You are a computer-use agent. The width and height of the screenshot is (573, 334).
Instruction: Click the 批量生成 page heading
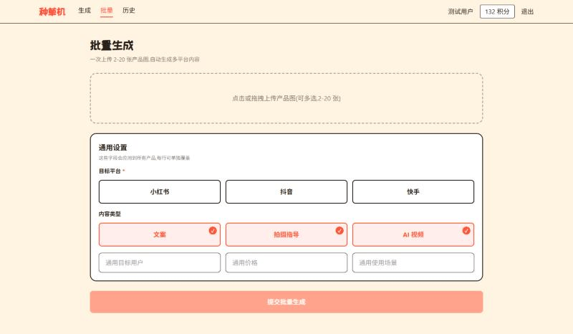pos(112,45)
